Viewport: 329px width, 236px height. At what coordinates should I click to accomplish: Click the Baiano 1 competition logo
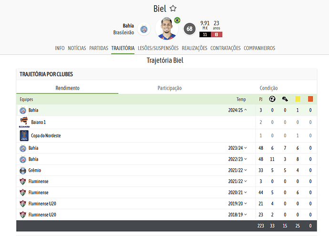[x=24, y=123]
